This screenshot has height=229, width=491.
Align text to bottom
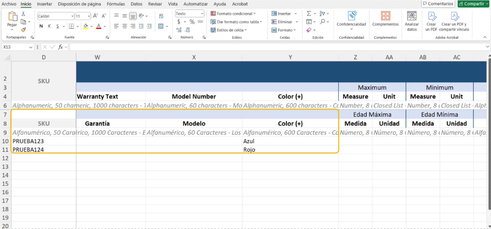point(133,16)
